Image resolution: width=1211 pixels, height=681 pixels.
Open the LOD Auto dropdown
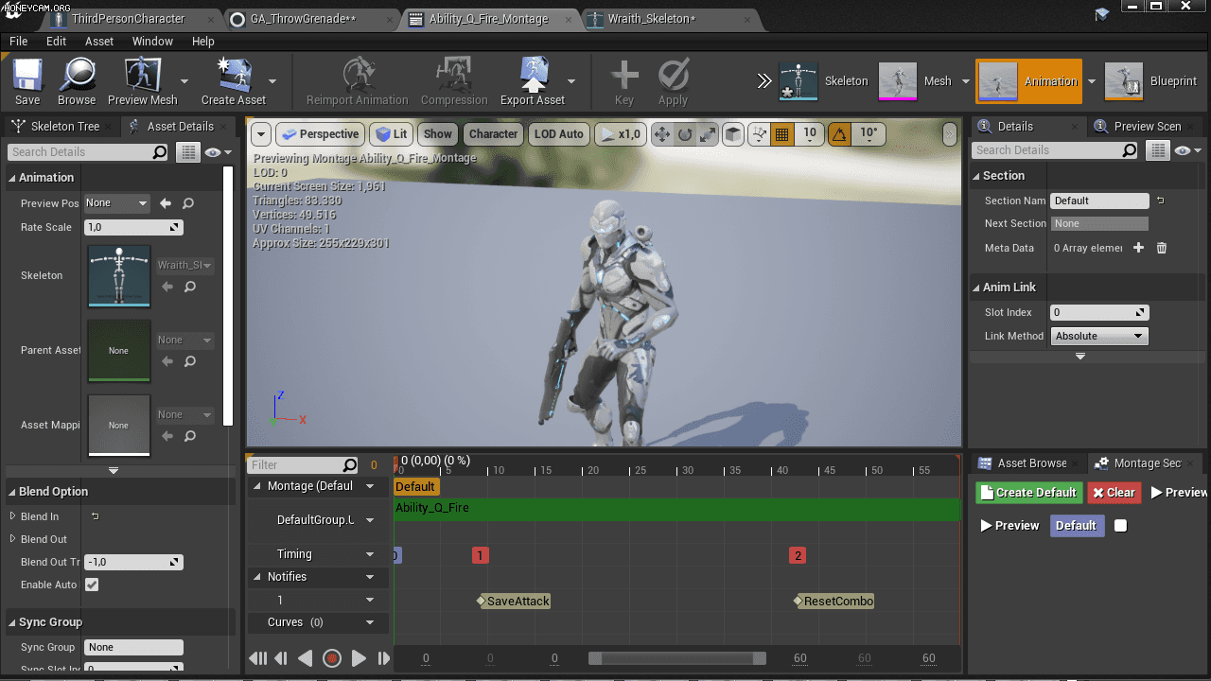558,134
